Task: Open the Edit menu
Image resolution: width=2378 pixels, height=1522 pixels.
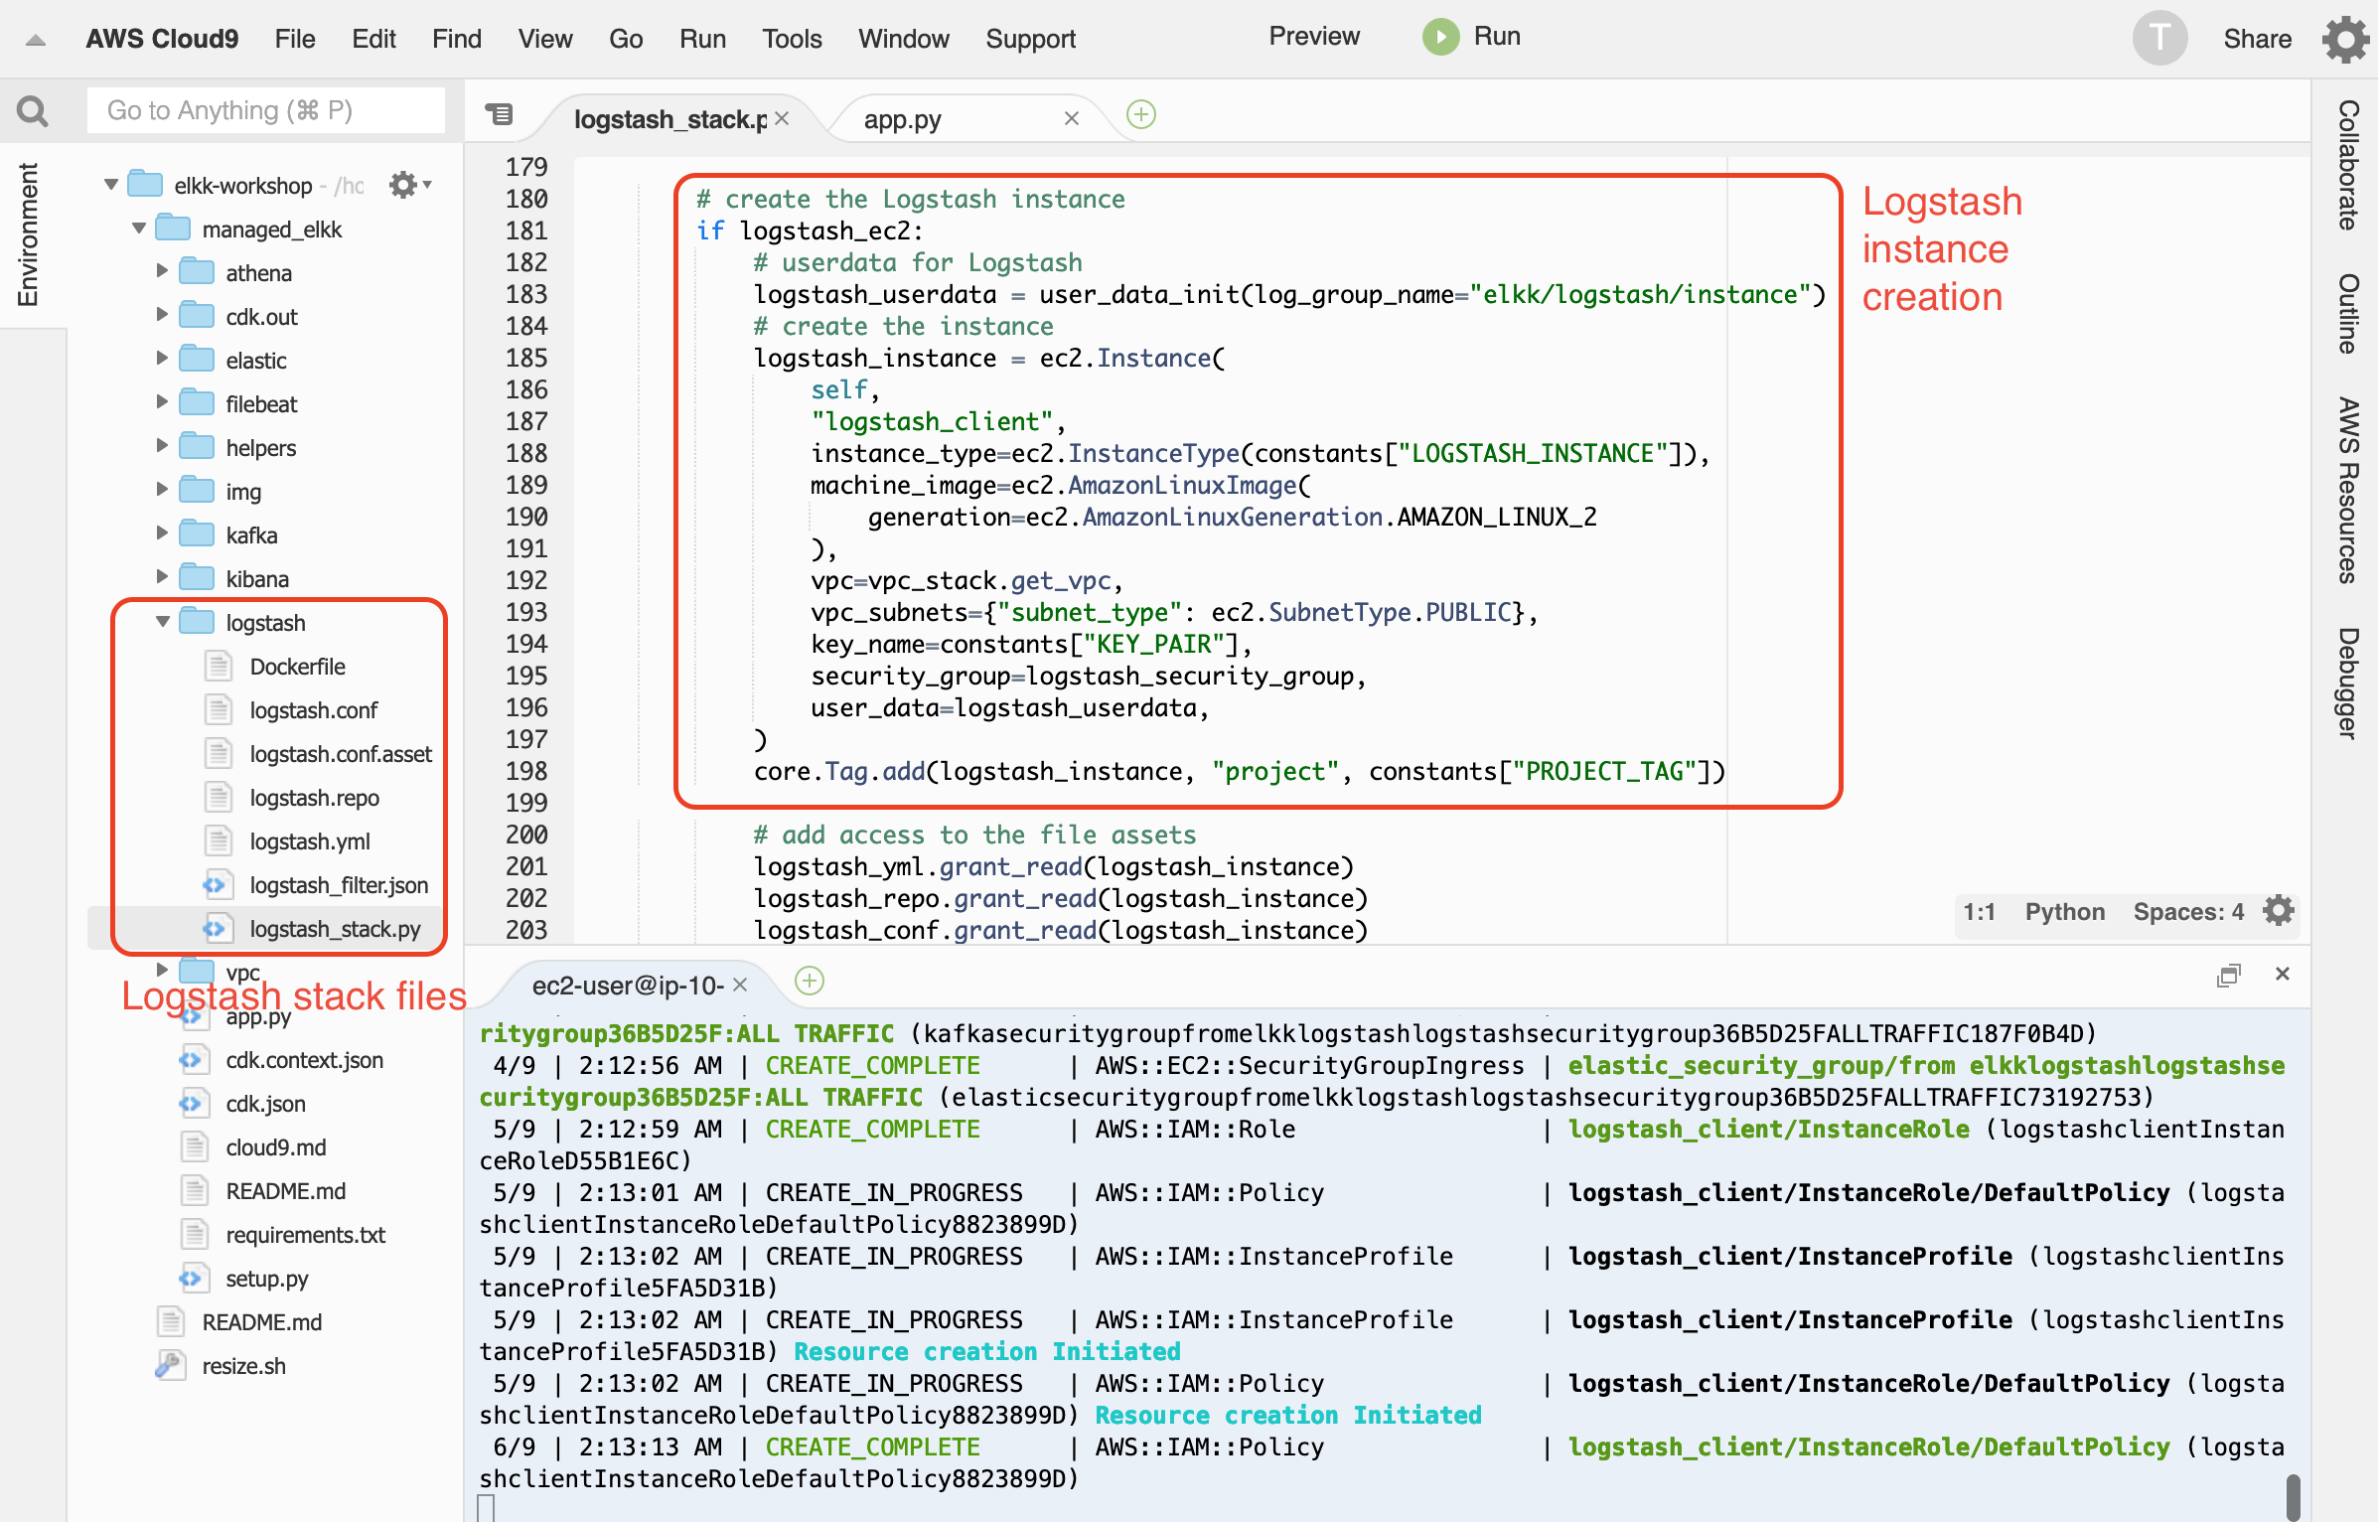Action: [x=373, y=39]
